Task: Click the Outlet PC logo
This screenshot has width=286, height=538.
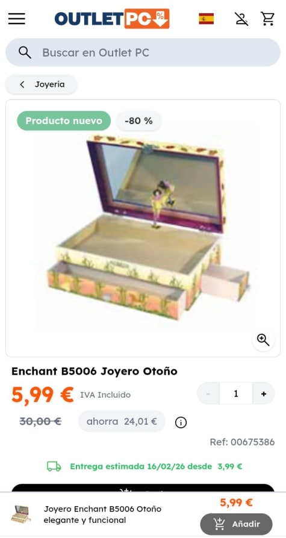Action: pos(112,19)
